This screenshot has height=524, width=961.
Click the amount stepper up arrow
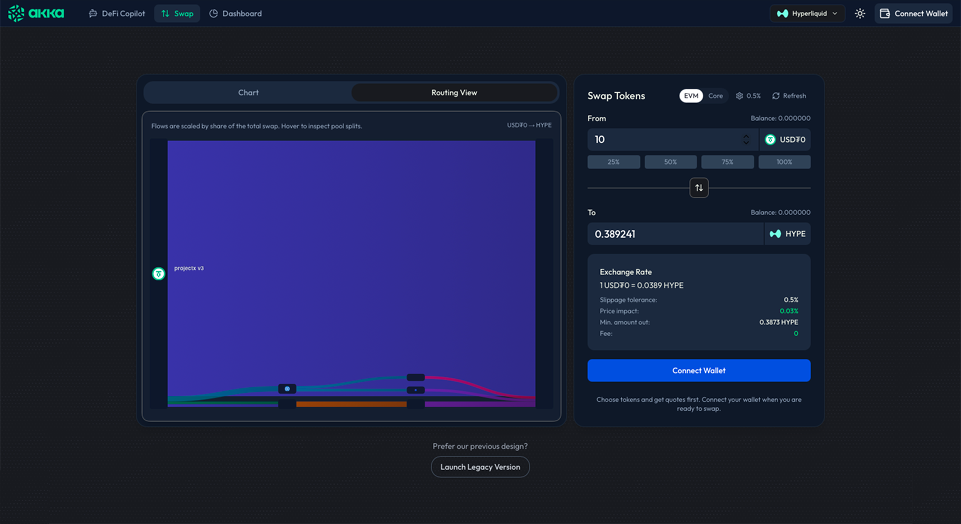pyautogui.click(x=746, y=136)
